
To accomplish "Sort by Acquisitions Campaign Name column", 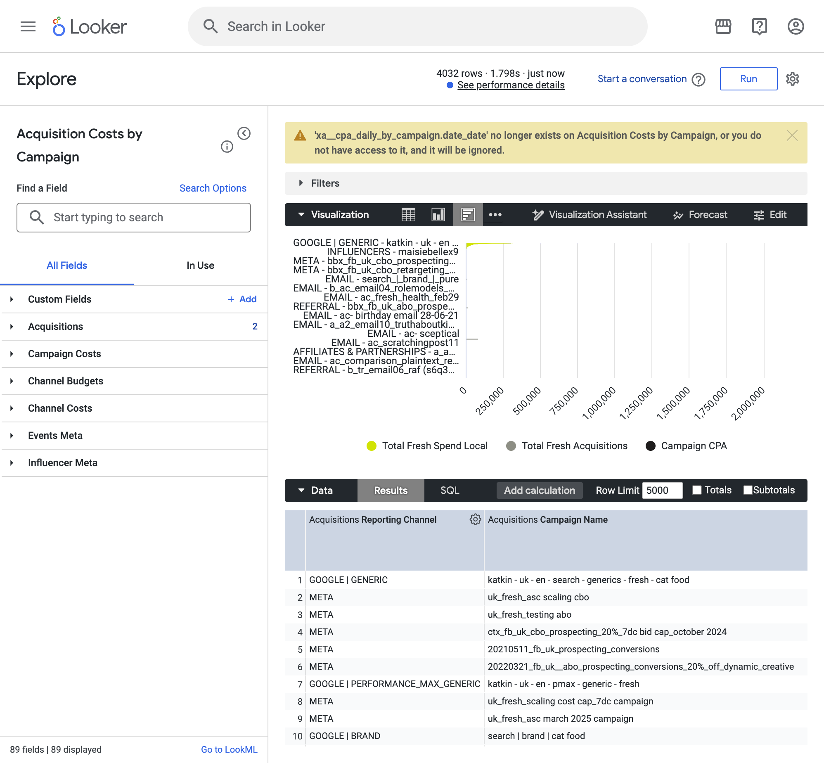I will pyautogui.click(x=547, y=520).
